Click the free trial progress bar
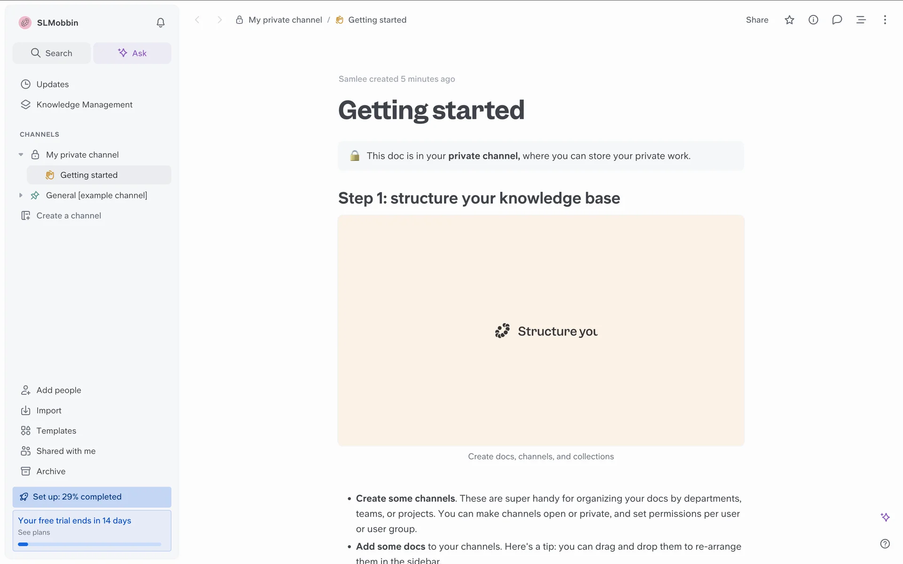Viewport: 903px width, 564px height. coord(89,544)
